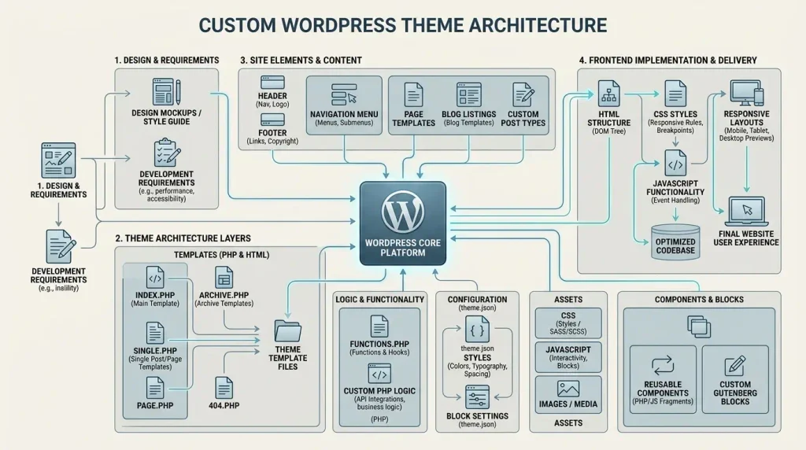Click the '2. THEME ARCHITECTURE LAYERS' heading

coord(183,238)
